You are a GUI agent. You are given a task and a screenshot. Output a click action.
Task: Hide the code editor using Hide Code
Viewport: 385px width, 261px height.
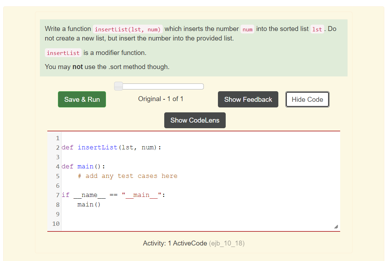pos(307,99)
